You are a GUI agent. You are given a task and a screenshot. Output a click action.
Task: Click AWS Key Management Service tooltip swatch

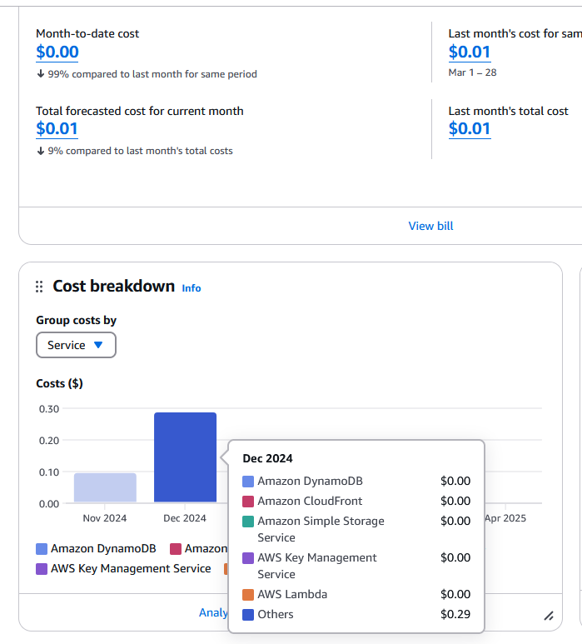[248, 558]
